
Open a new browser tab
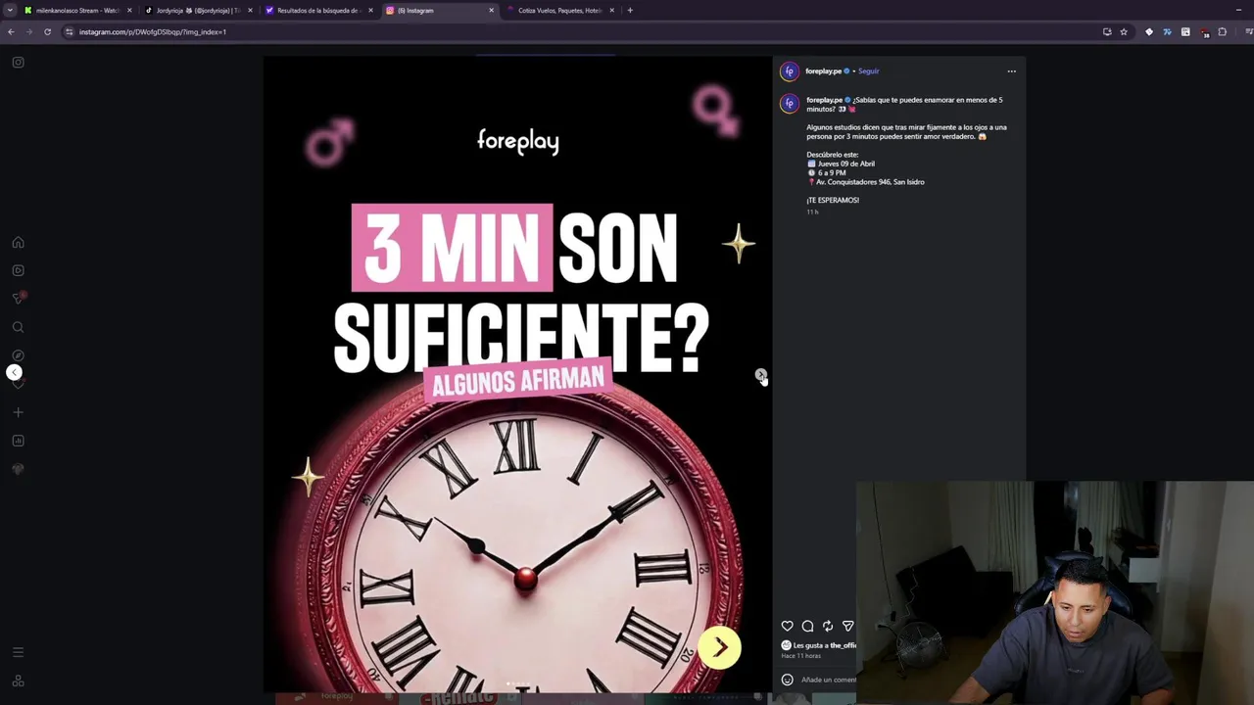[x=630, y=11]
